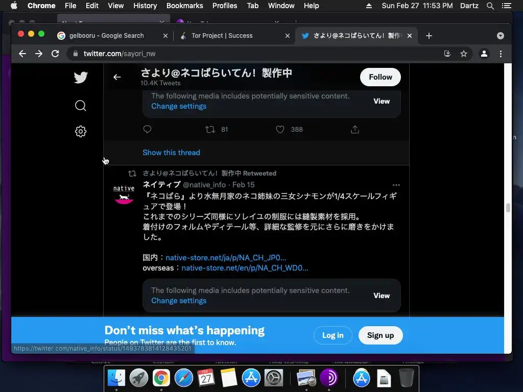Open Calendar from the Dock
This screenshot has width=523, height=392.
pyautogui.click(x=206, y=378)
